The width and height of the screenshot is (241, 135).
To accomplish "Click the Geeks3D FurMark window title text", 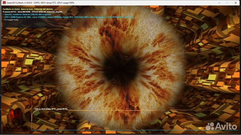I will 41,3.
